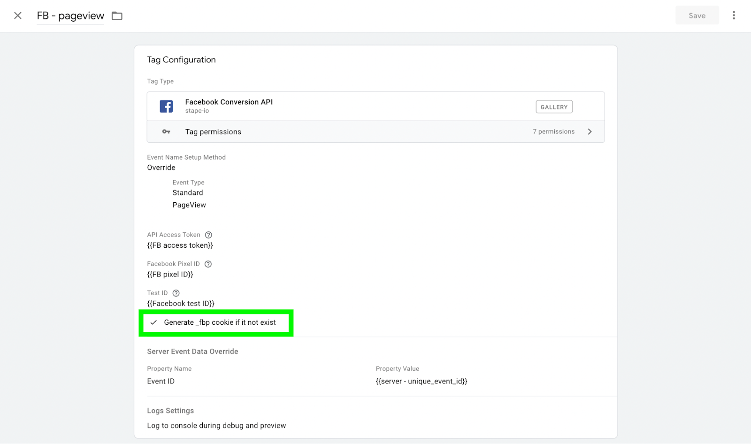Click the Tag Configuration heading
The image size is (751, 444).
(181, 60)
